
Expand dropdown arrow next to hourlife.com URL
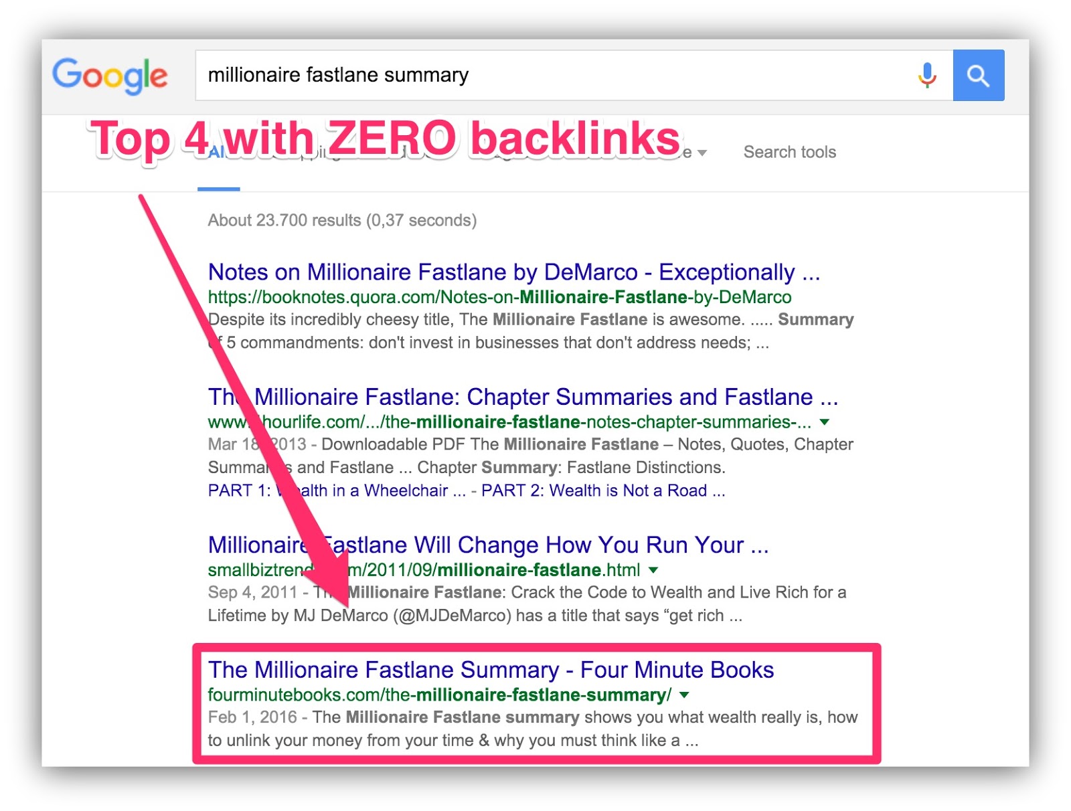click(x=825, y=422)
